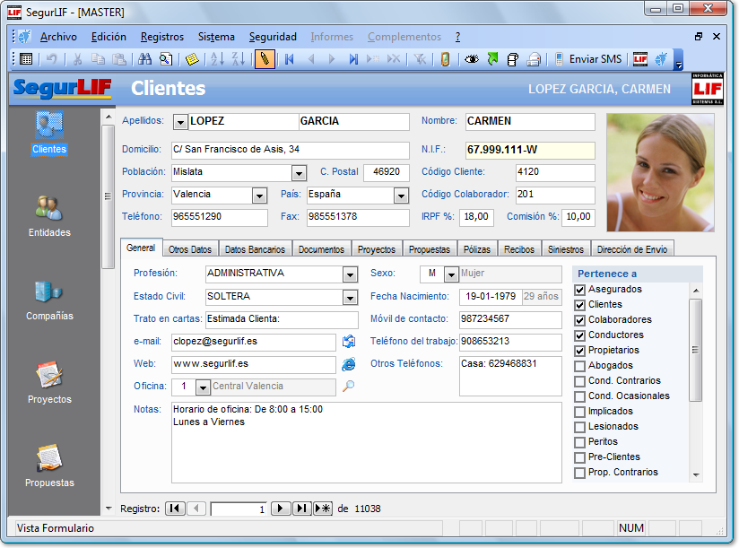Enable the Peritos checkbox
This screenshot has height=548, width=739.
click(x=579, y=442)
